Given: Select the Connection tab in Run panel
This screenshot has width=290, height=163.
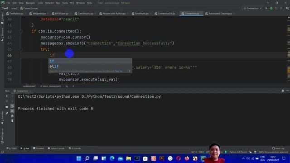Looking at the screenshot, I should (x=22, y=91).
